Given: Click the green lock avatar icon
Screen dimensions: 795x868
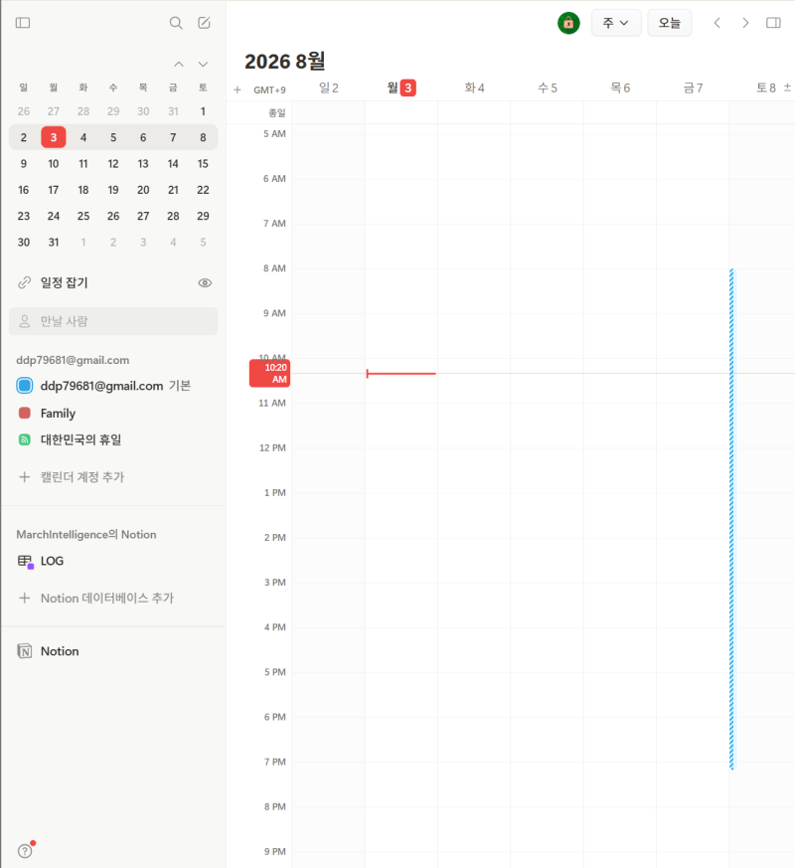Looking at the screenshot, I should point(568,23).
